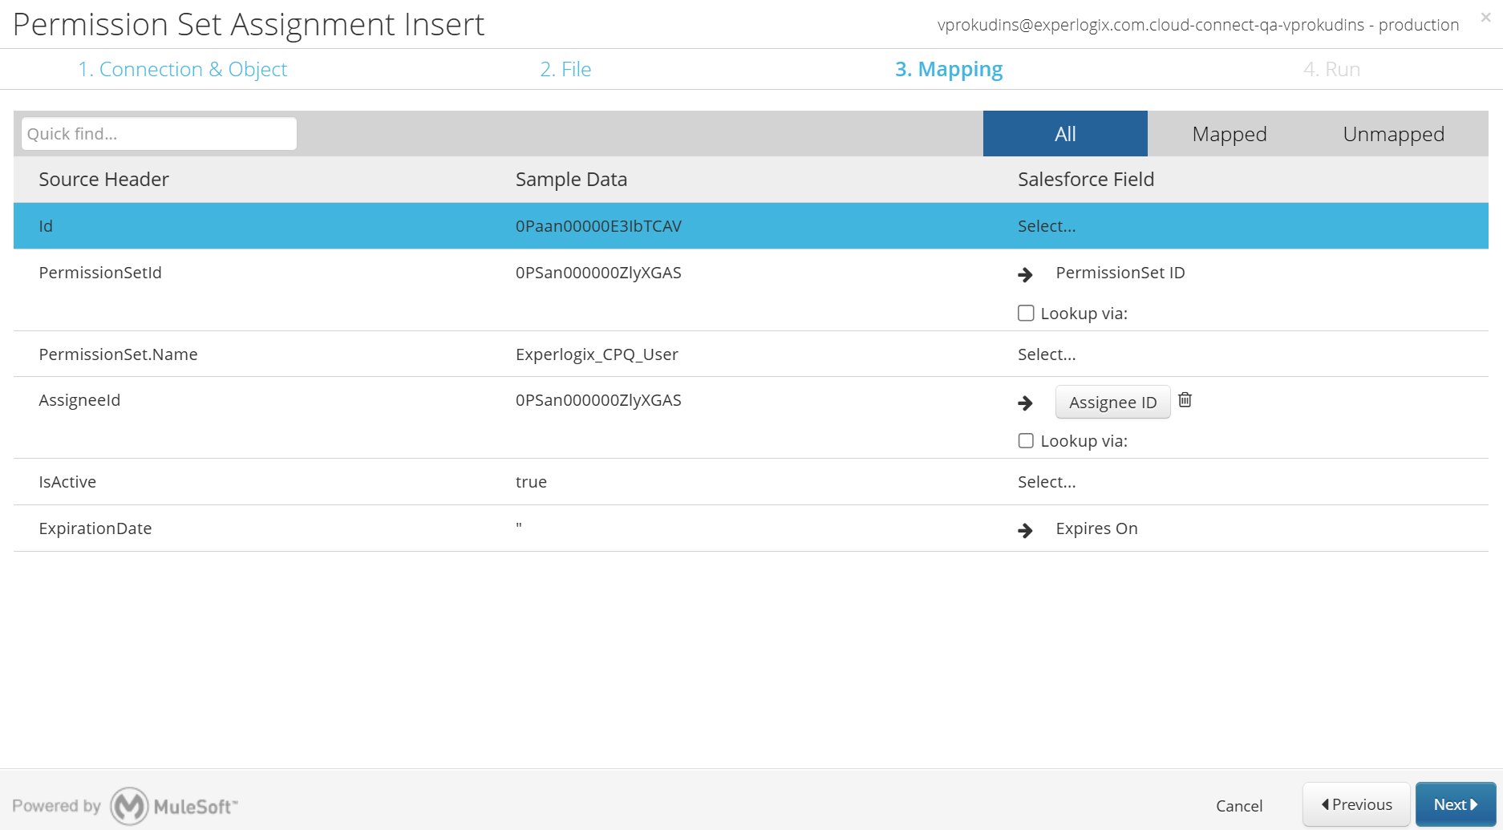Change the PermissionSet ID field mapping

coord(1120,273)
